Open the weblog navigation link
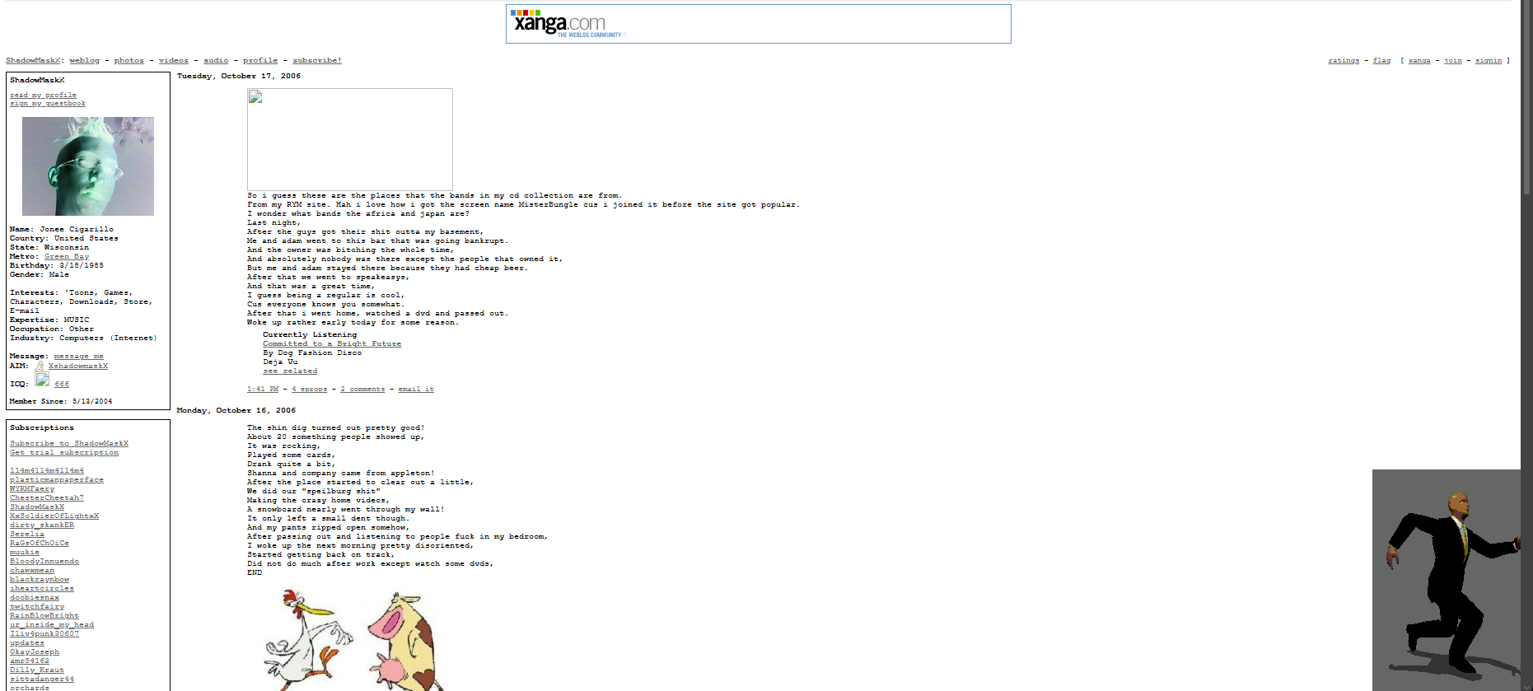Viewport: 1533px width, 691px height. (x=84, y=61)
